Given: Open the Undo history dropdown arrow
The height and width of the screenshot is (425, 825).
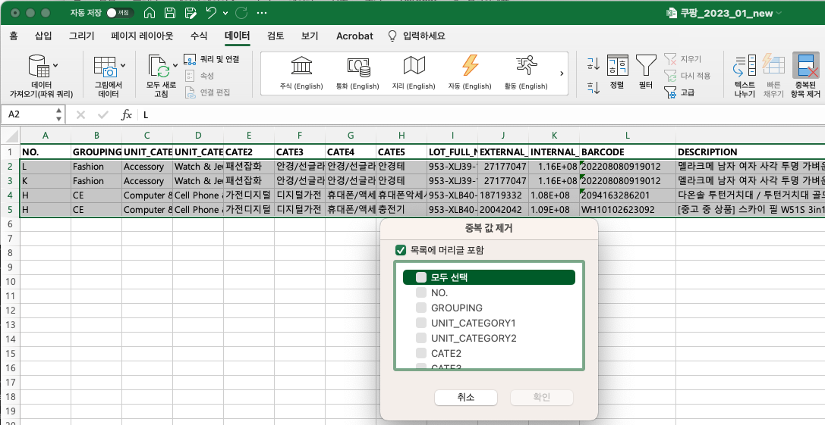Looking at the screenshot, I should coord(227,13).
